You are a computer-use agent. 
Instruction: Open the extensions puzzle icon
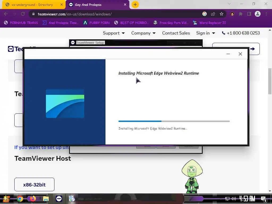pyautogui.click(x=240, y=14)
